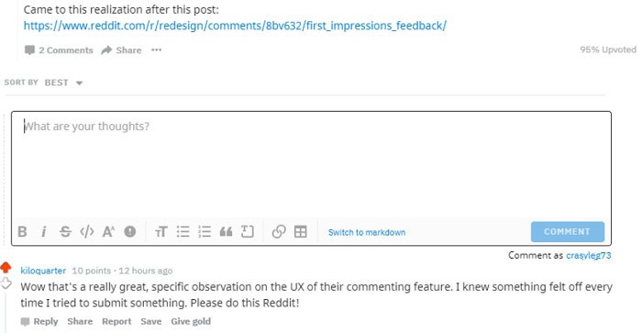Submit with the Comment button
This screenshot has height=333, width=642.
click(568, 232)
